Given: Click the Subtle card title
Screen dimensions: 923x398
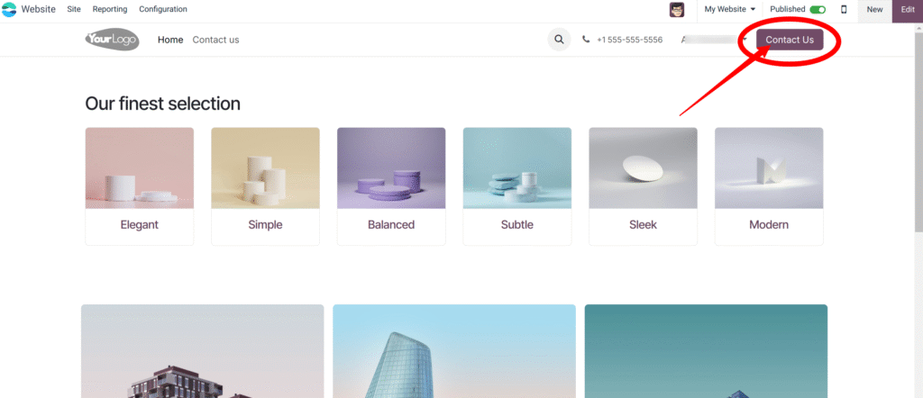Looking at the screenshot, I should click(517, 224).
